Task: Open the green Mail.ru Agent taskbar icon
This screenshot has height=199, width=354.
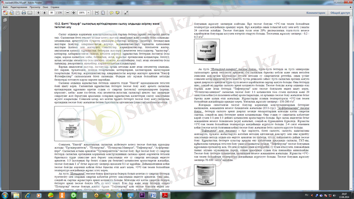Action: [x=73, y=195]
